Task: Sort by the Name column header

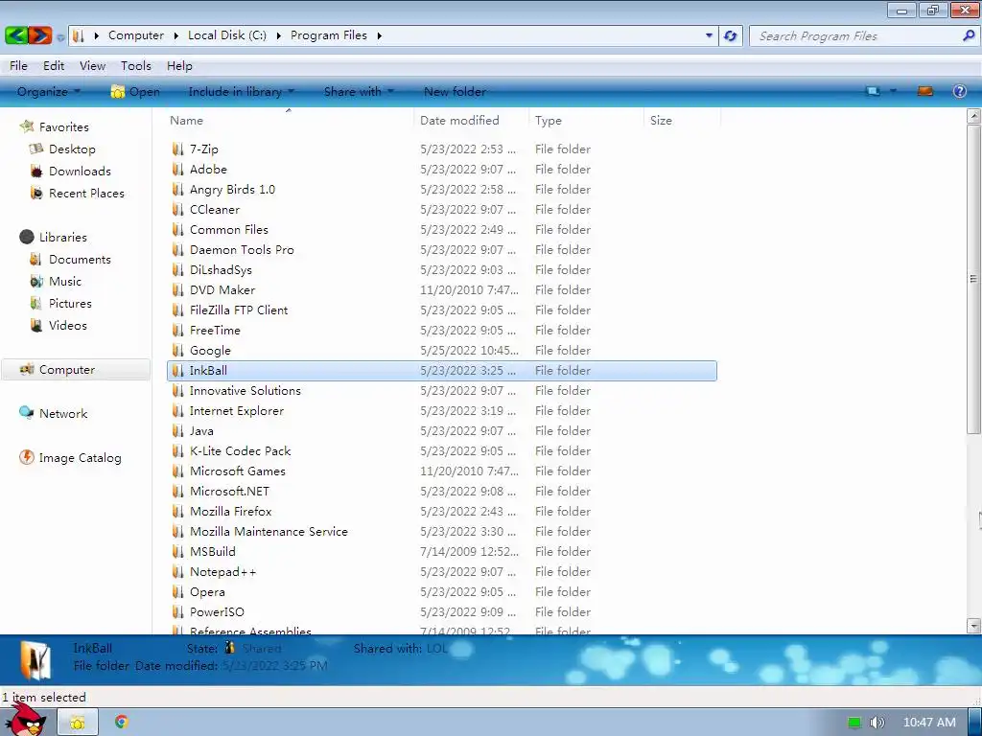Action: 290,120
